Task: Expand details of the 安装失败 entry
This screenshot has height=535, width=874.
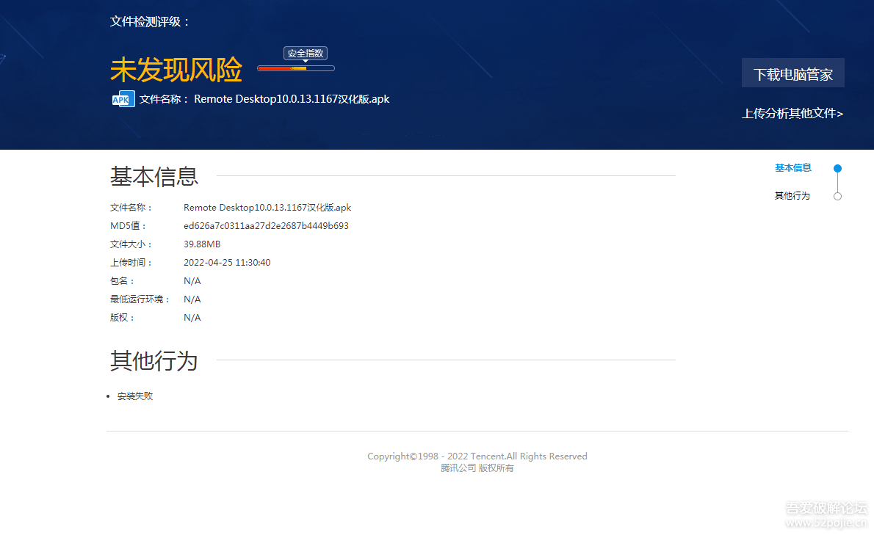Action: [x=135, y=396]
